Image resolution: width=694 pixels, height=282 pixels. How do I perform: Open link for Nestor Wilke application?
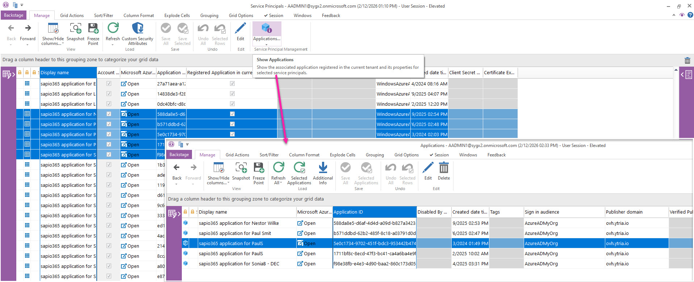tap(306, 223)
